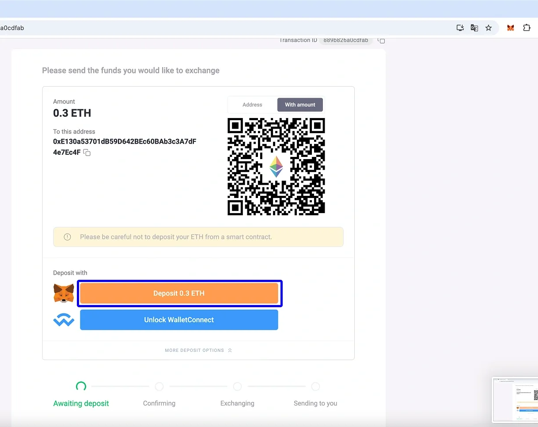Click the WalletConnect logo icon
The height and width of the screenshot is (427, 538).
click(x=64, y=320)
